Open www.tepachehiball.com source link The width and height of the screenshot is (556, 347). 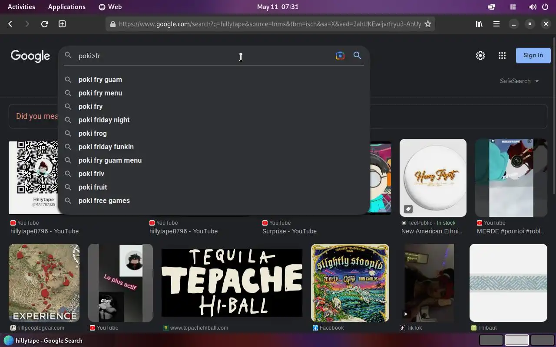pos(195,328)
